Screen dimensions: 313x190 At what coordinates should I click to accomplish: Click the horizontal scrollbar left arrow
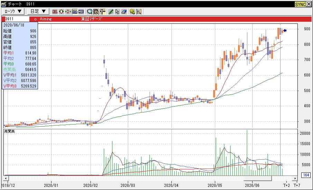(x=6, y=178)
